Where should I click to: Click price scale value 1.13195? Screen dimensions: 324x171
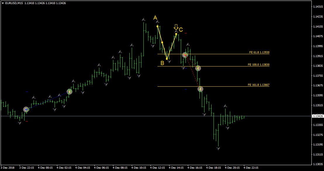318,145
